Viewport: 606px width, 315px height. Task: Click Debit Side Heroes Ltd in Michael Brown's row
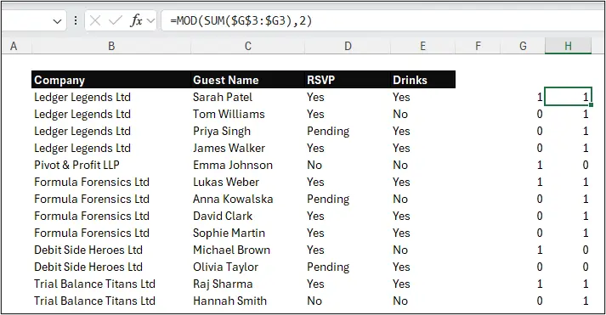pos(111,250)
